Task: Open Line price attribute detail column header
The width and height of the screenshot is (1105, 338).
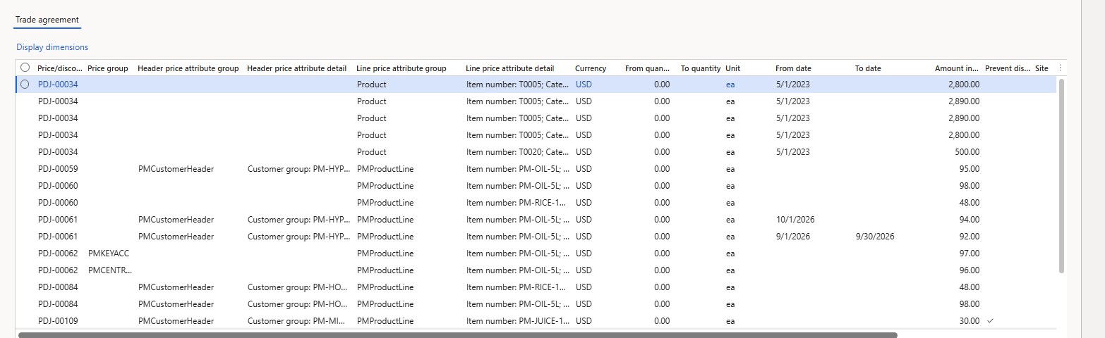Action: click(x=510, y=68)
